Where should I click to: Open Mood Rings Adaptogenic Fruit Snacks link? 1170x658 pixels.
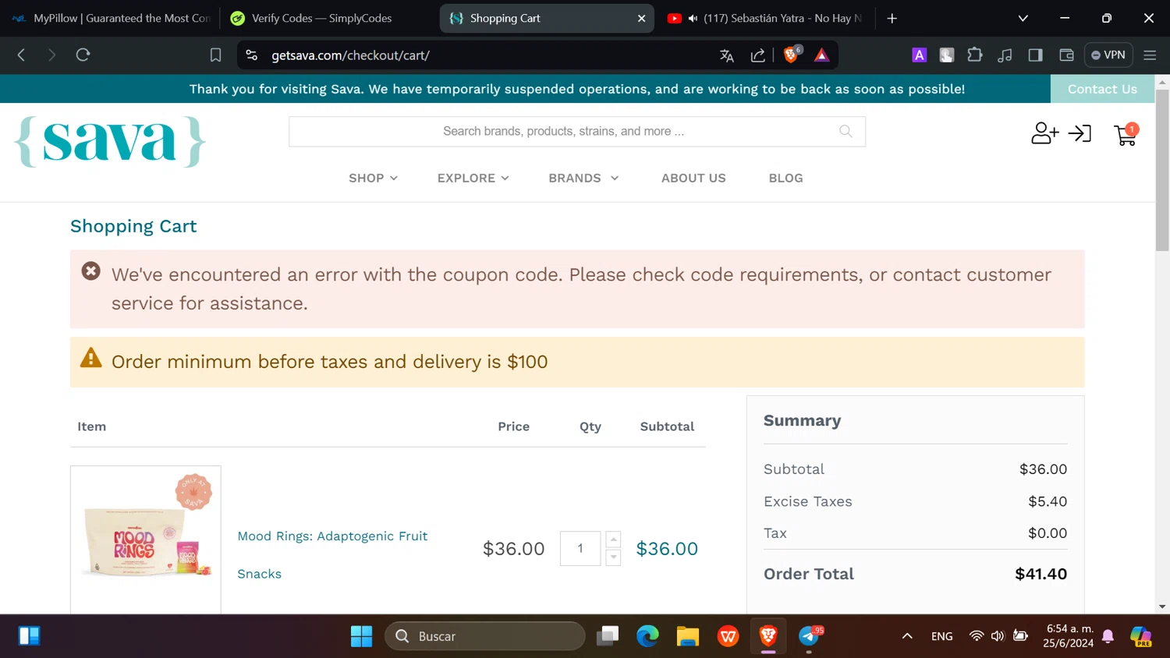click(332, 555)
